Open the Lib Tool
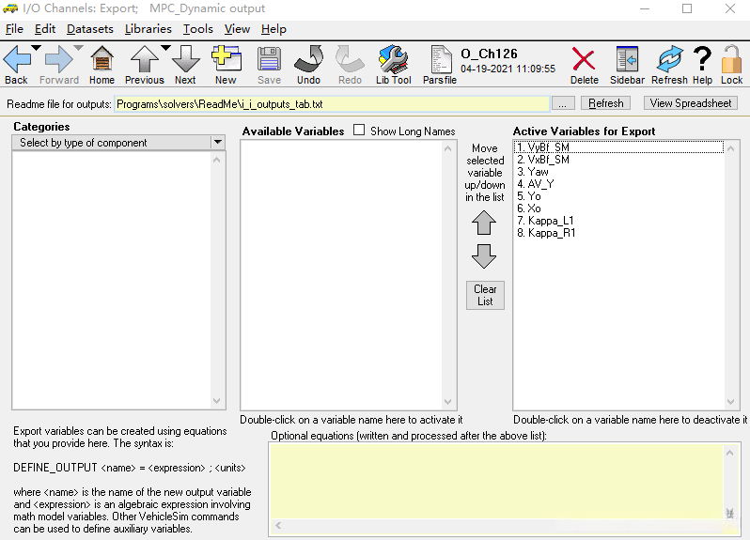The width and height of the screenshot is (750, 540). point(393,62)
